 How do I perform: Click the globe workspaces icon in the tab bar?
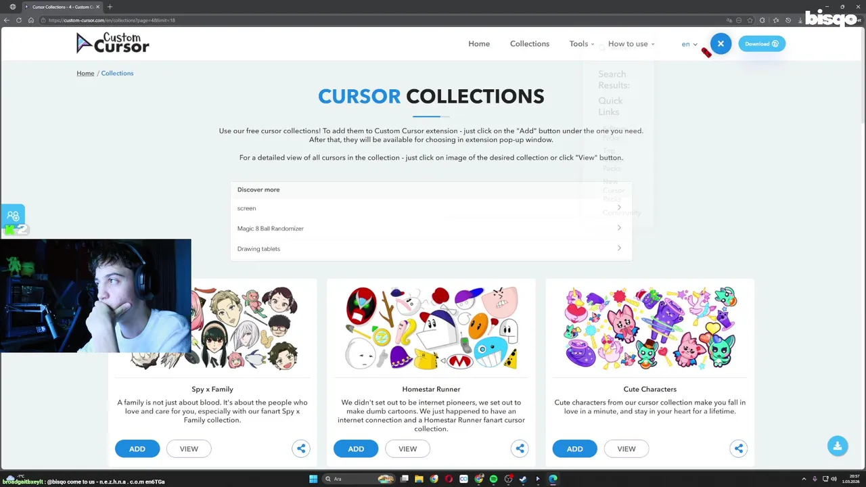point(12,7)
